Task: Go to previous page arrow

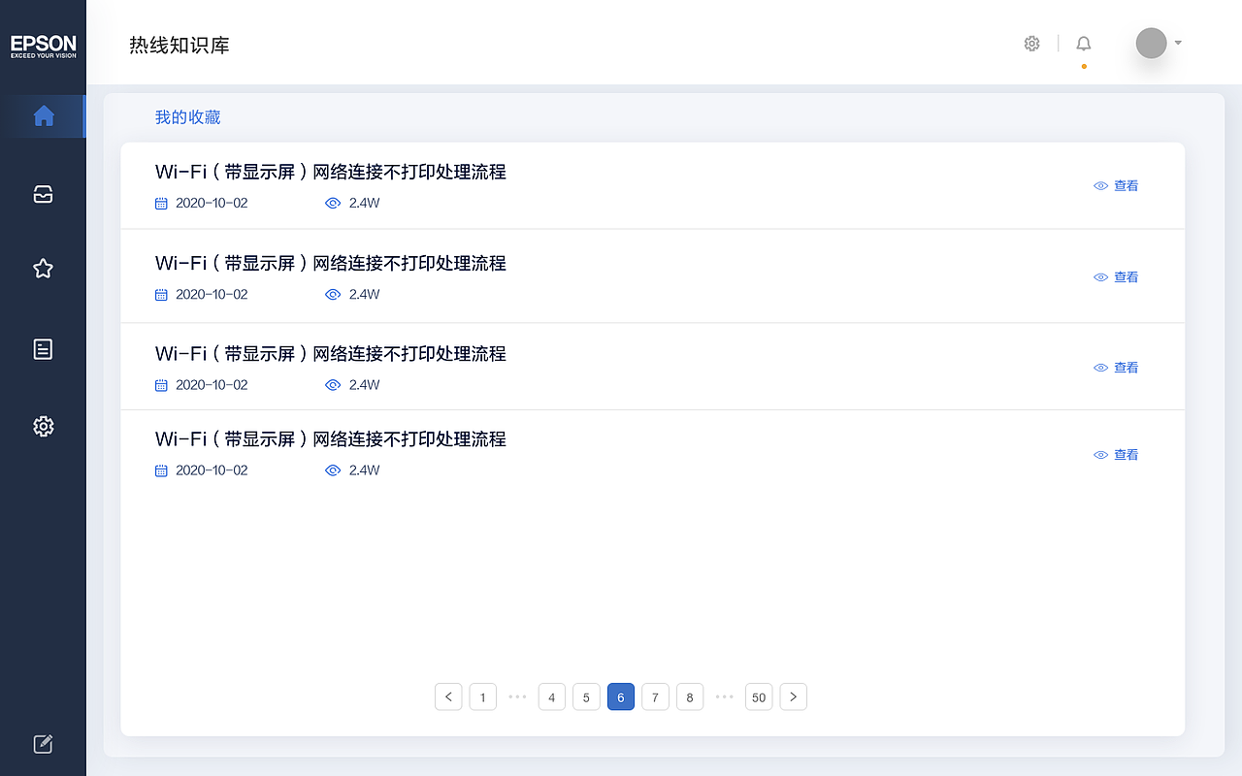Action: pos(448,696)
